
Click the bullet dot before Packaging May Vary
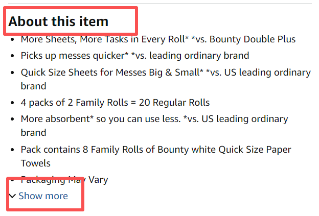pos(12,180)
